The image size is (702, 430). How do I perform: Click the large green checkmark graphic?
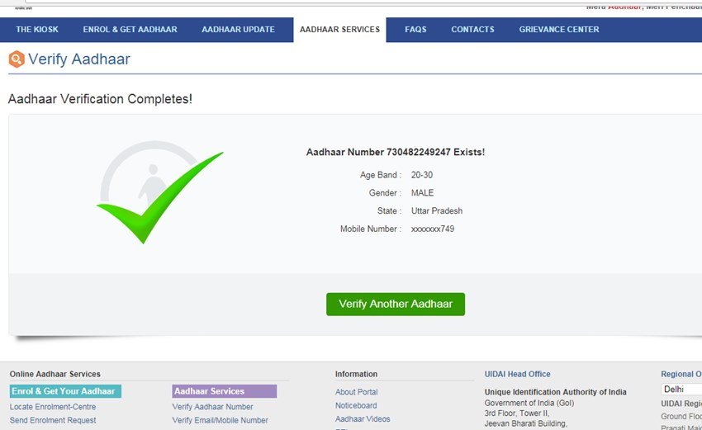click(159, 196)
